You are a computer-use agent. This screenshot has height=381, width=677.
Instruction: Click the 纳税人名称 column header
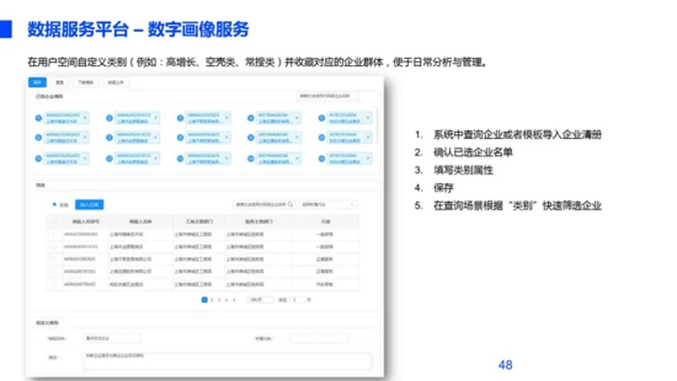coord(141,221)
